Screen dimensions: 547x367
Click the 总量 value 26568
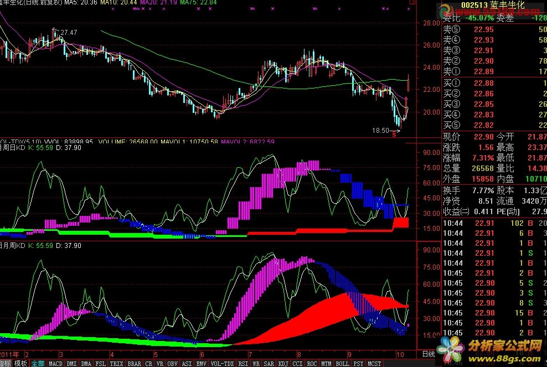coord(483,168)
